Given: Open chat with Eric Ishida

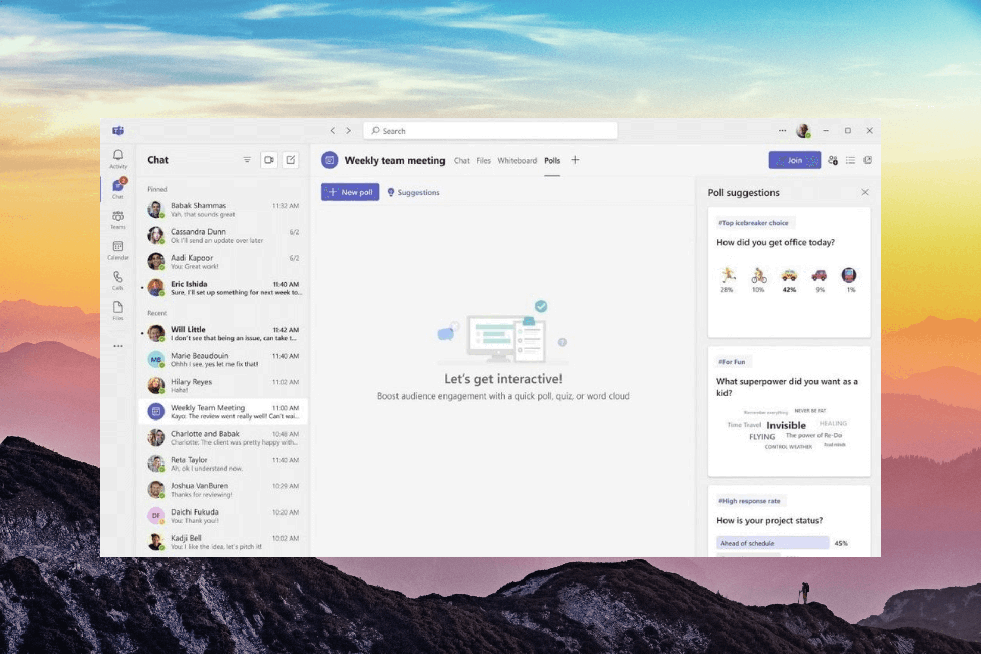Looking at the screenshot, I should [223, 288].
